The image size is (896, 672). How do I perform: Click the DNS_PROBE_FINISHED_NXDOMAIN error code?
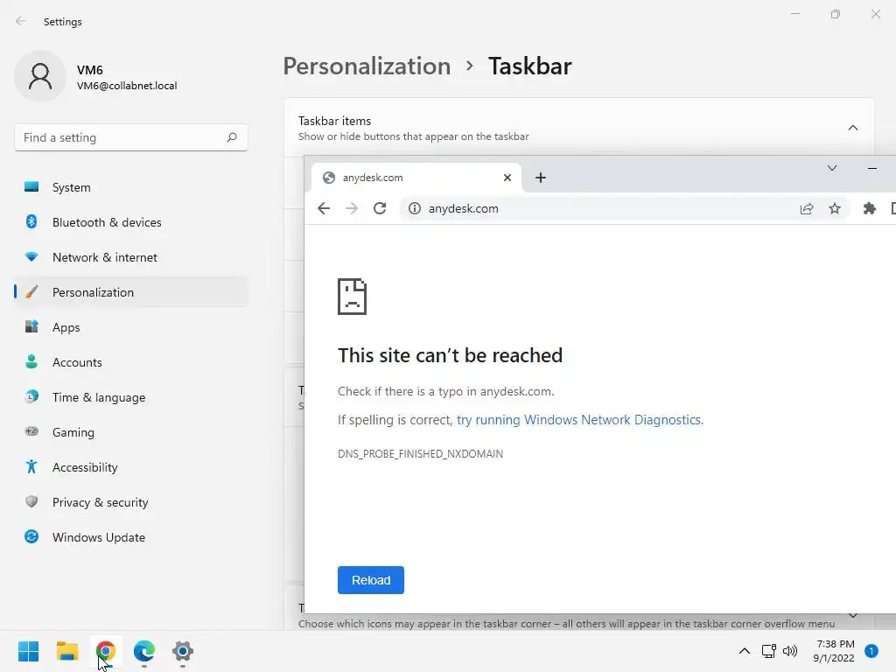pos(421,454)
